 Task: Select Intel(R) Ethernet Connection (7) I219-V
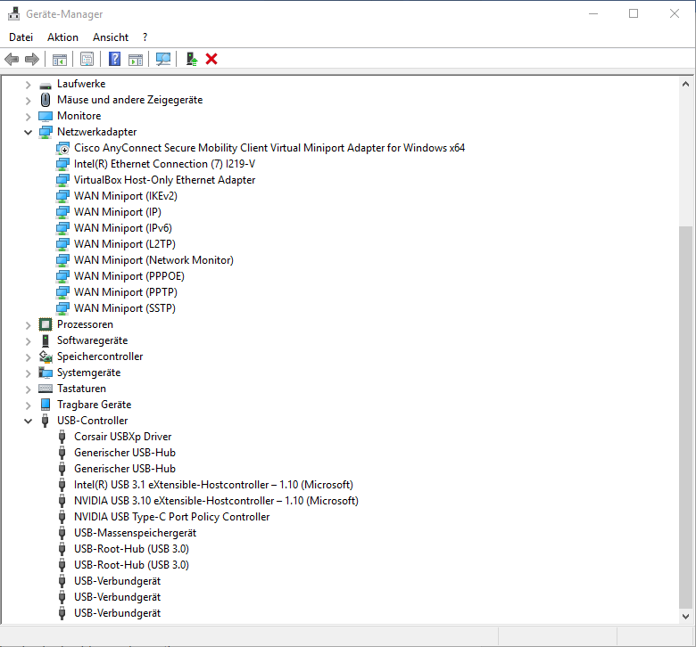(x=164, y=164)
